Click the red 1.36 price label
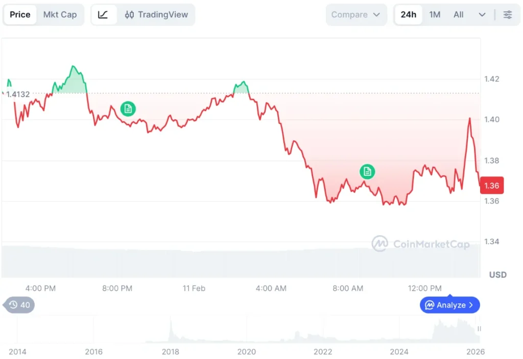The image size is (523, 359). coord(491,186)
